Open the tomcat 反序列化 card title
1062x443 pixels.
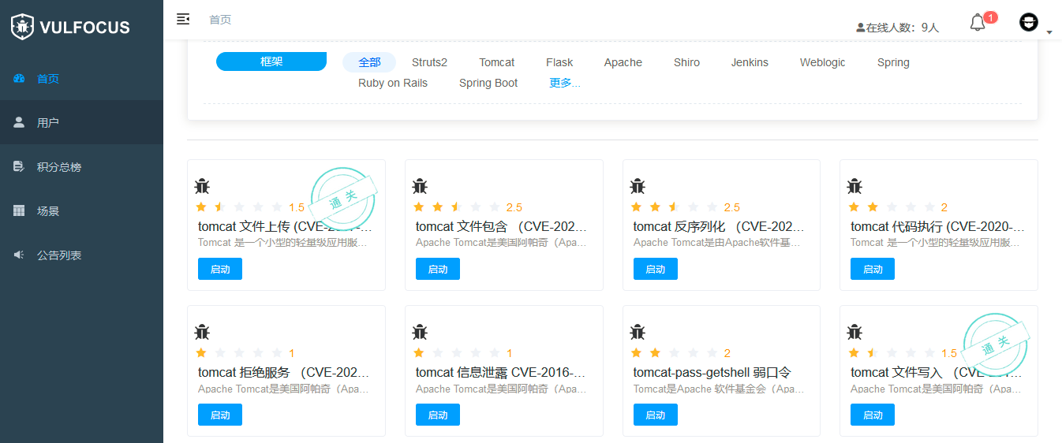[720, 227]
